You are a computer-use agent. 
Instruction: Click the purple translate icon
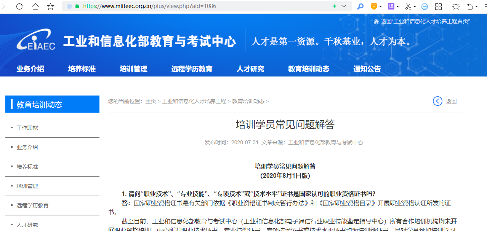point(391,6)
